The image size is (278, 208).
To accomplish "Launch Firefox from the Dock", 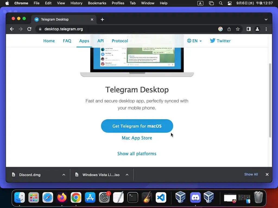I will 62,197.
